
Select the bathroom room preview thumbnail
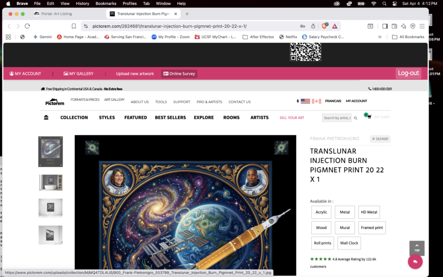click(51, 183)
